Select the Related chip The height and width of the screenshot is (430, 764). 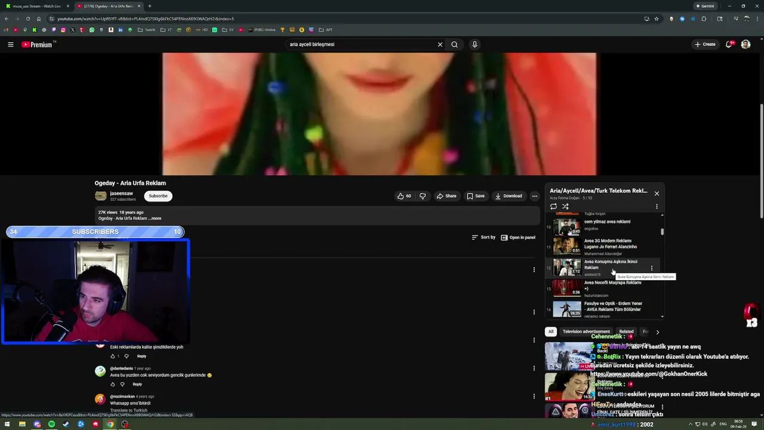pyautogui.click(x=626, y=331)
